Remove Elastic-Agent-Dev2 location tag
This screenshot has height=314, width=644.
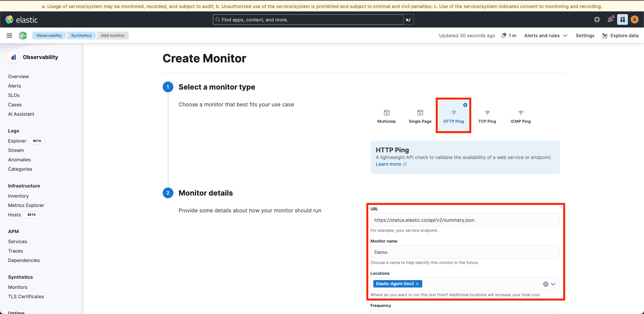pos(417,284)
